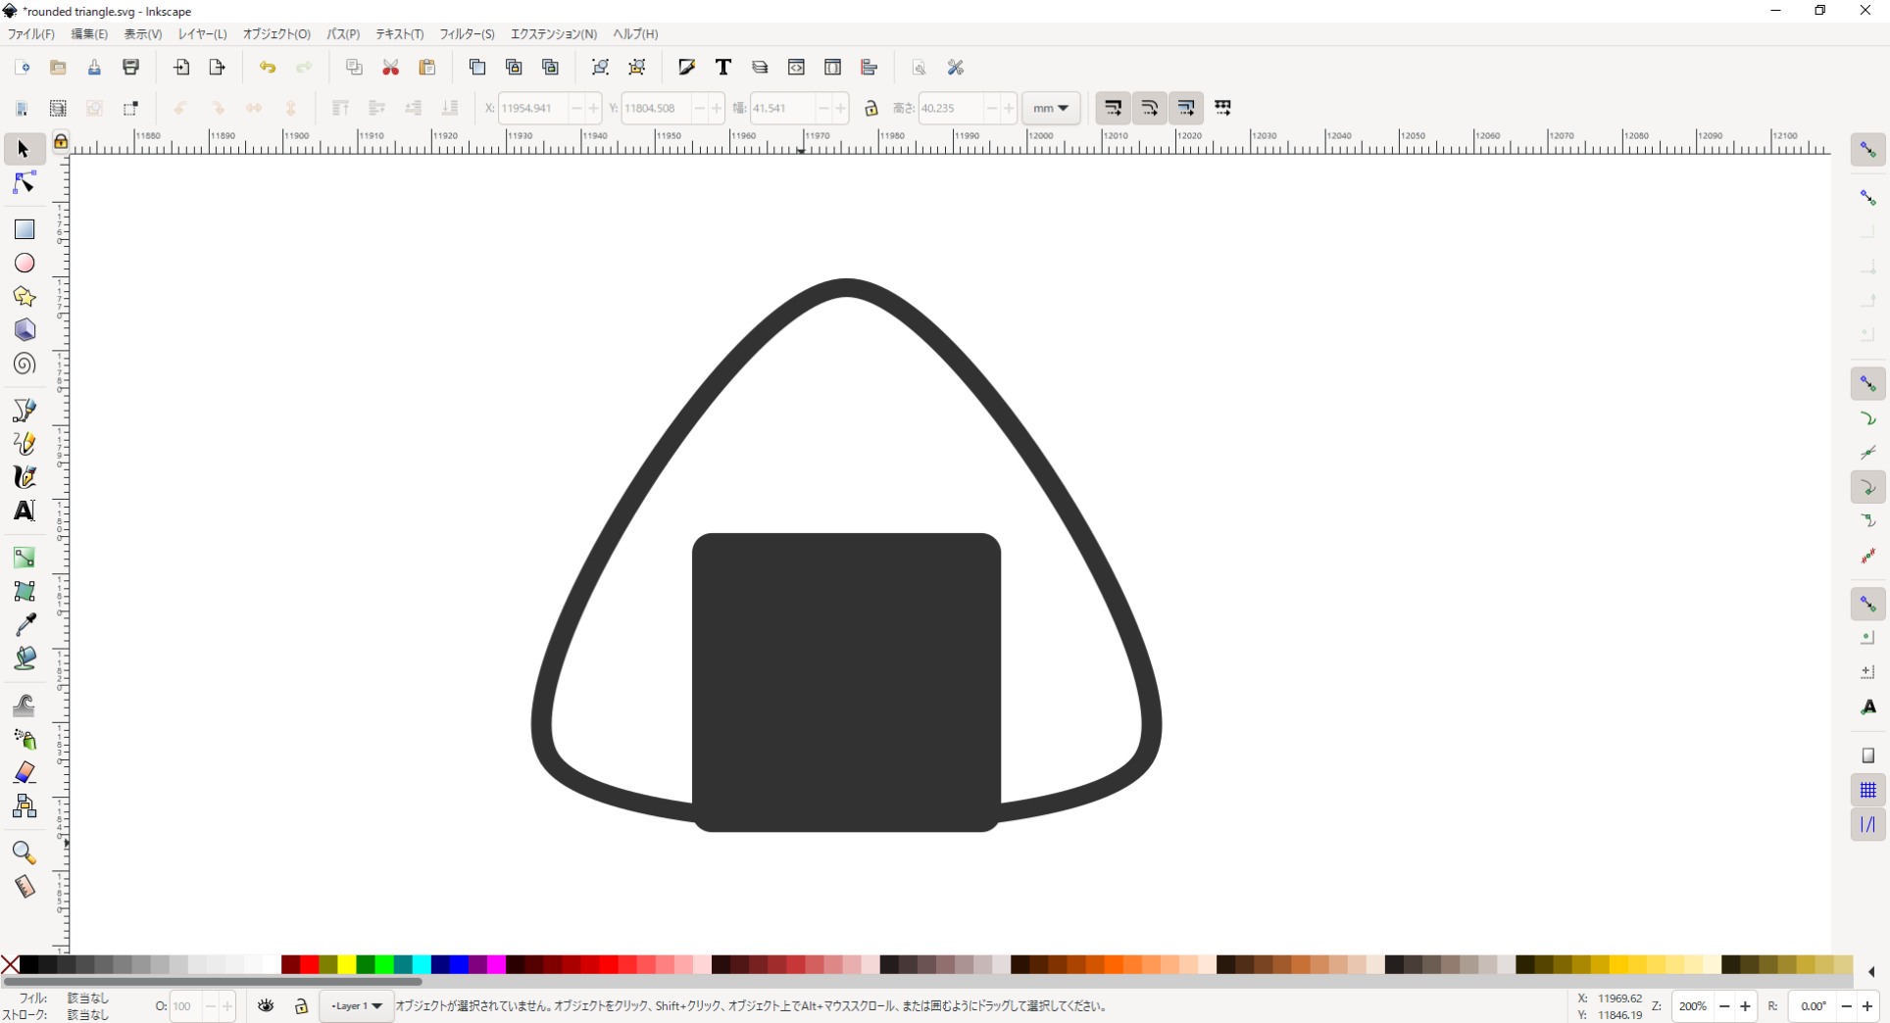Screen dimensions: 1890x1023
Task: Open the mm unit dropdown
Action: coord(1051,108)
